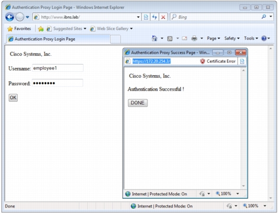This screenshot has height=214, width=279.
Task: Open the search provider dropdown arrow
Action: pos(271,16)
